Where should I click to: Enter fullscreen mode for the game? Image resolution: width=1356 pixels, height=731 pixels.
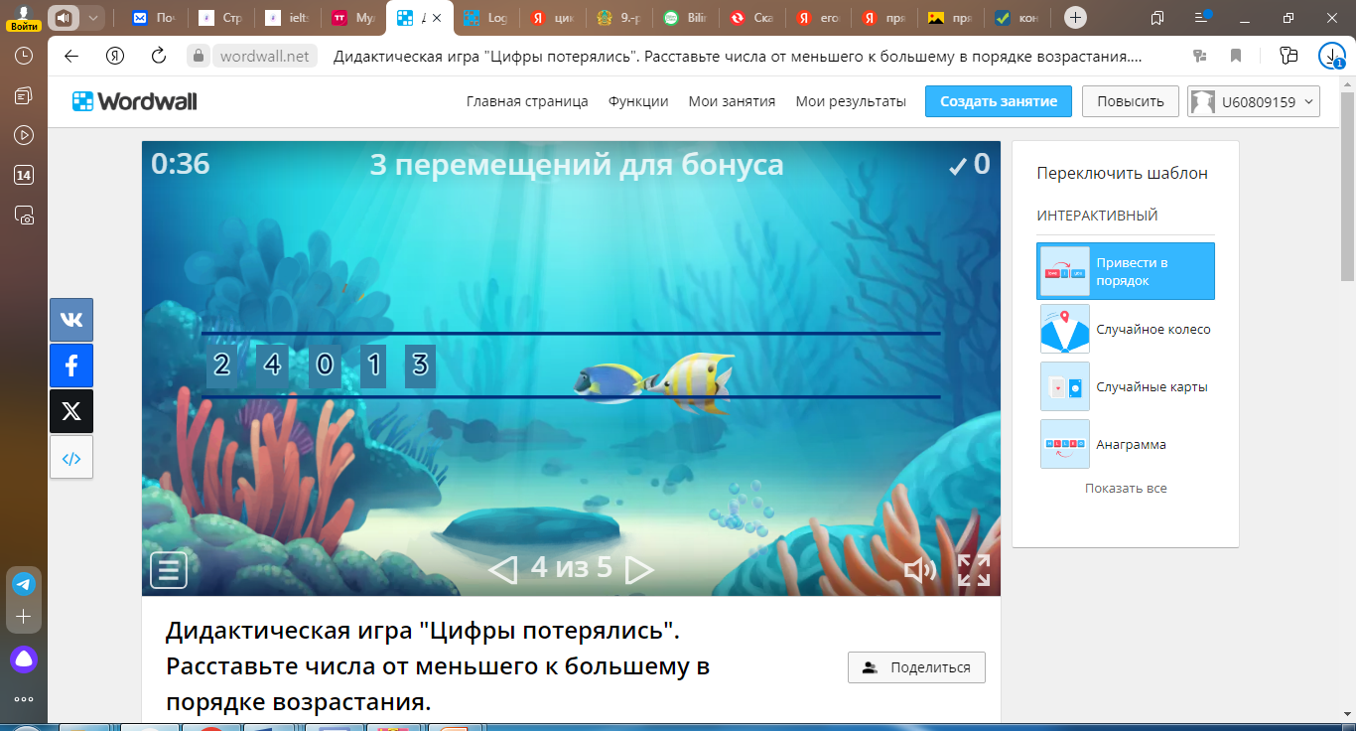point(974,570)
